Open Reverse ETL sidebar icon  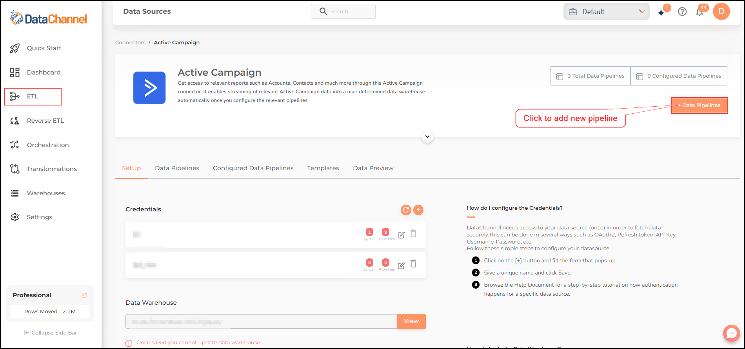(15, 121)
